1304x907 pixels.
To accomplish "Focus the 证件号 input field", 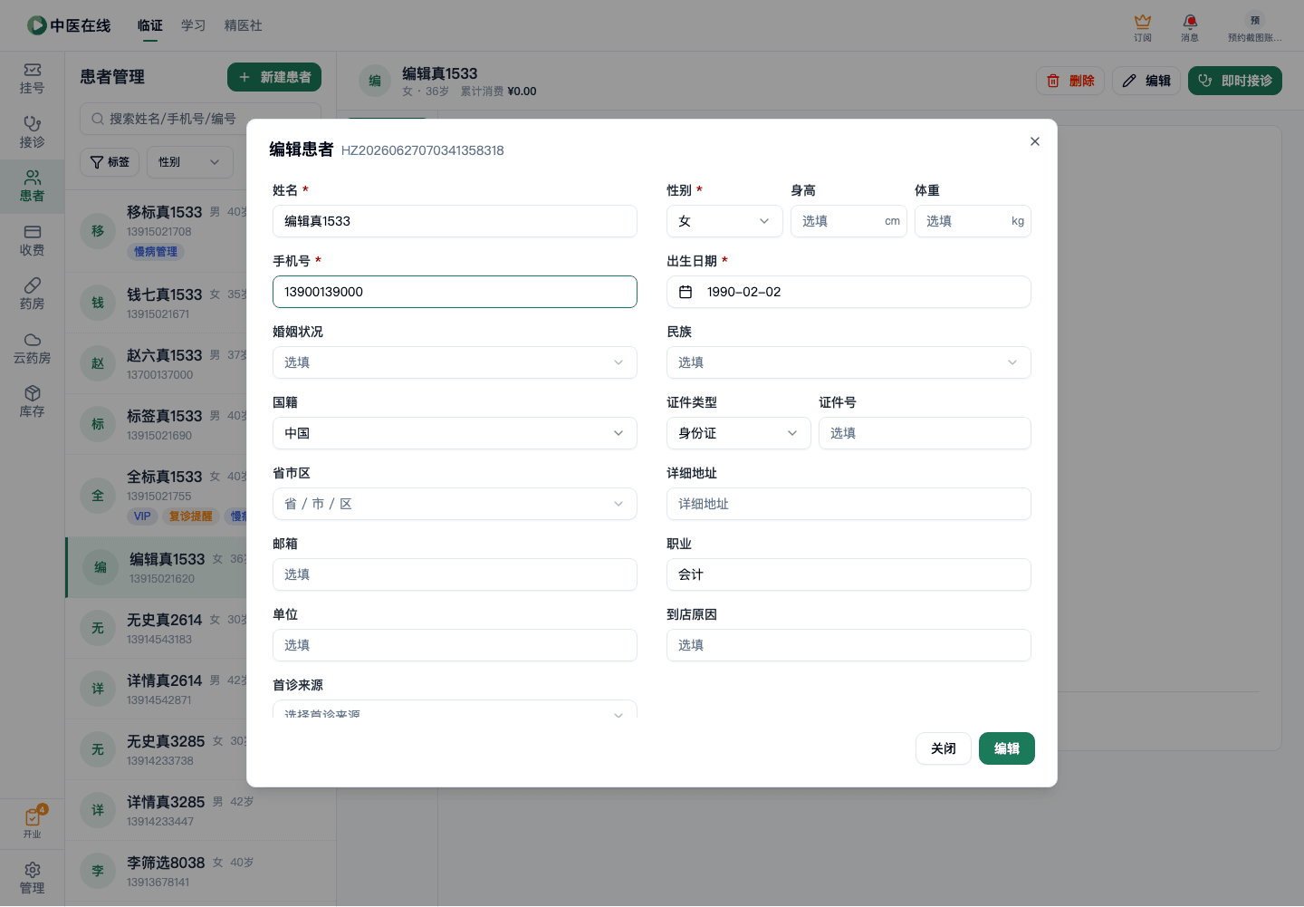I will [925, 433].
